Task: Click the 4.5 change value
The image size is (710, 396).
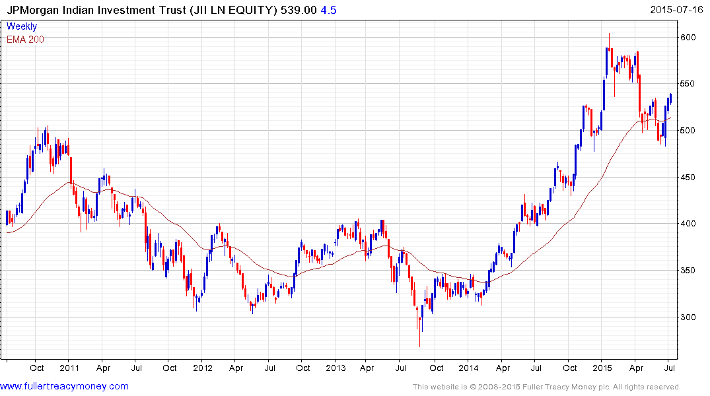Action: [328, 10]
